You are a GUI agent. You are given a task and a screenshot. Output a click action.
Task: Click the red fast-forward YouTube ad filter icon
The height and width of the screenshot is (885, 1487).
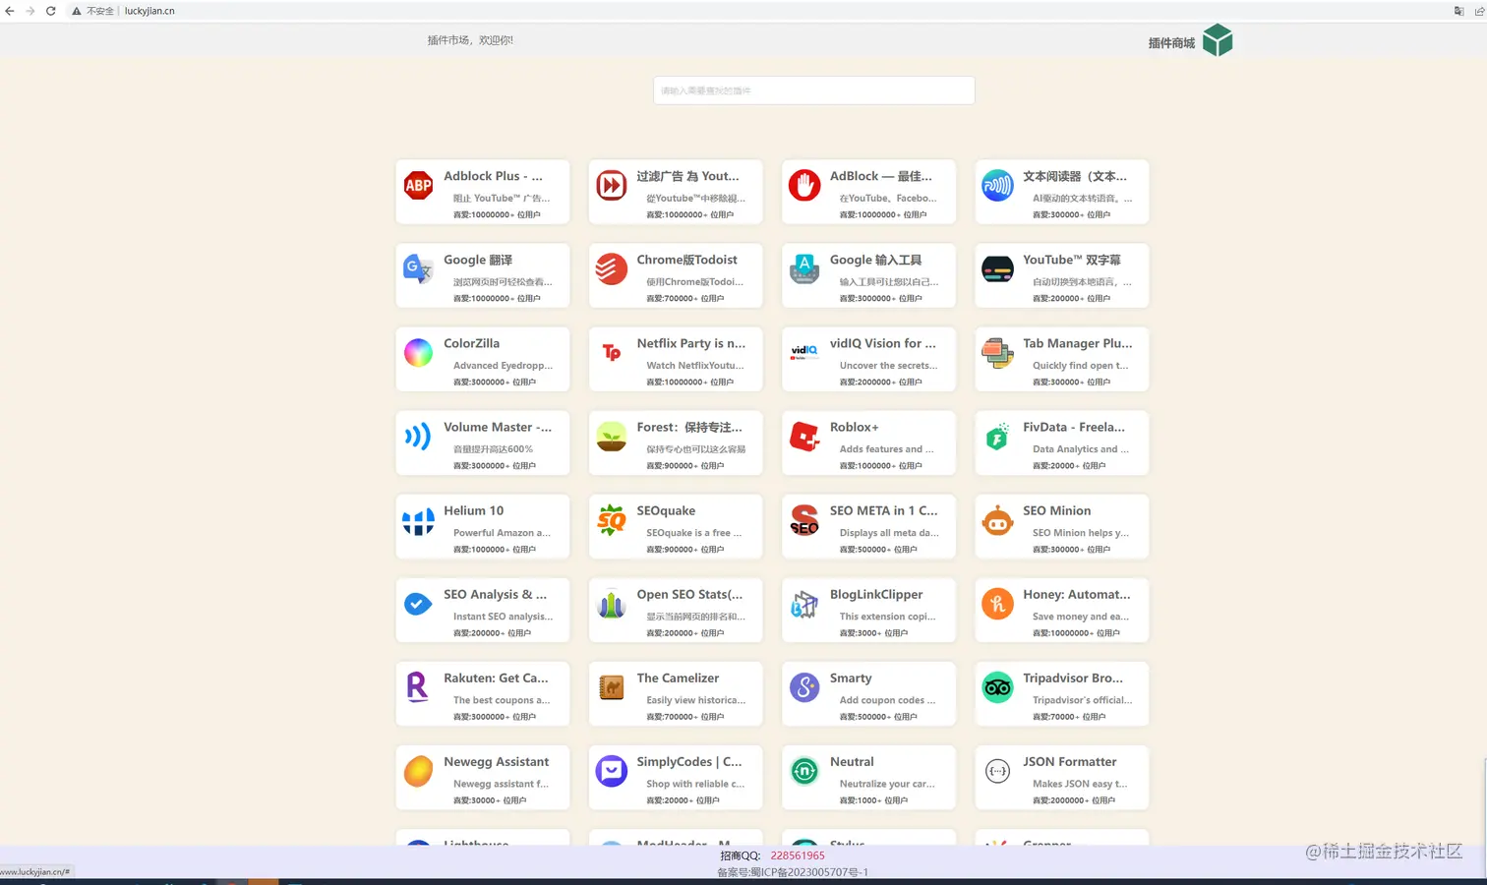click(x=612, y=185)
